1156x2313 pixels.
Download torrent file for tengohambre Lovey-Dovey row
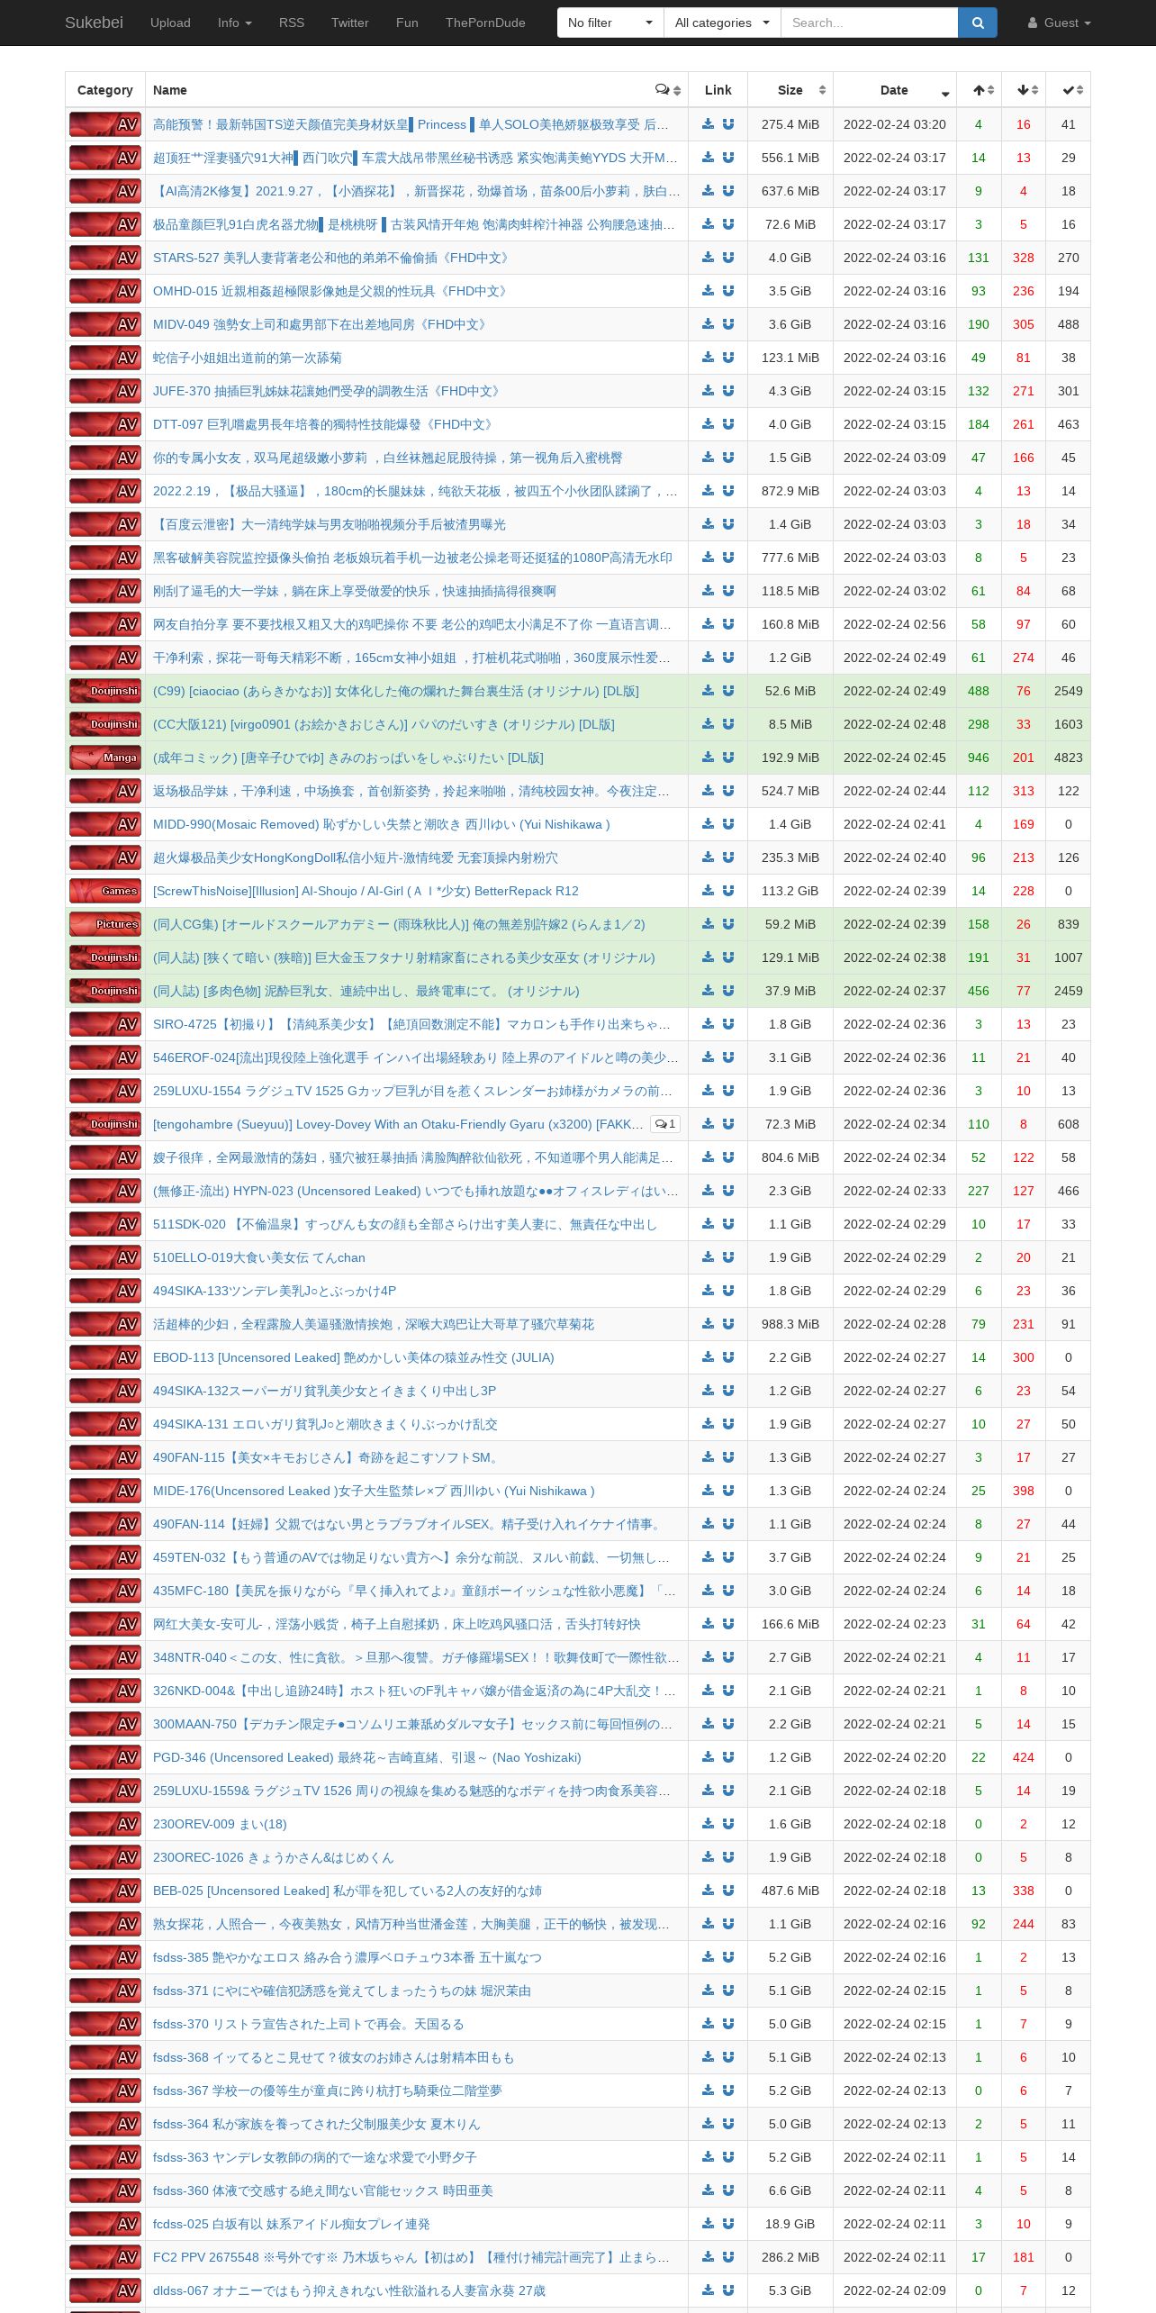[x=709, y=1124]
